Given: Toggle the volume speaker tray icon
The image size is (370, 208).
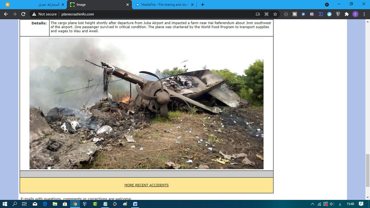Looking at the screenshot, I should [x=332, y=204].
